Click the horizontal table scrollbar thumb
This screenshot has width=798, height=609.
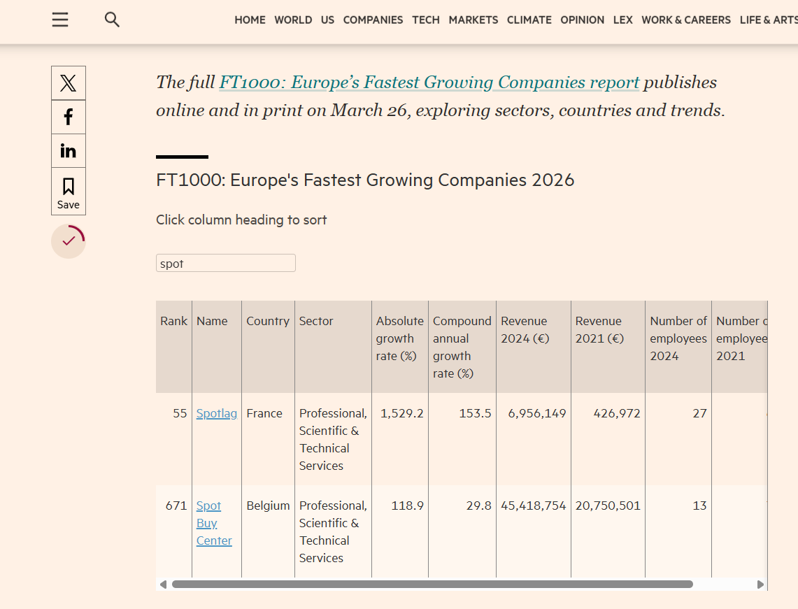(x=432, y=584)
